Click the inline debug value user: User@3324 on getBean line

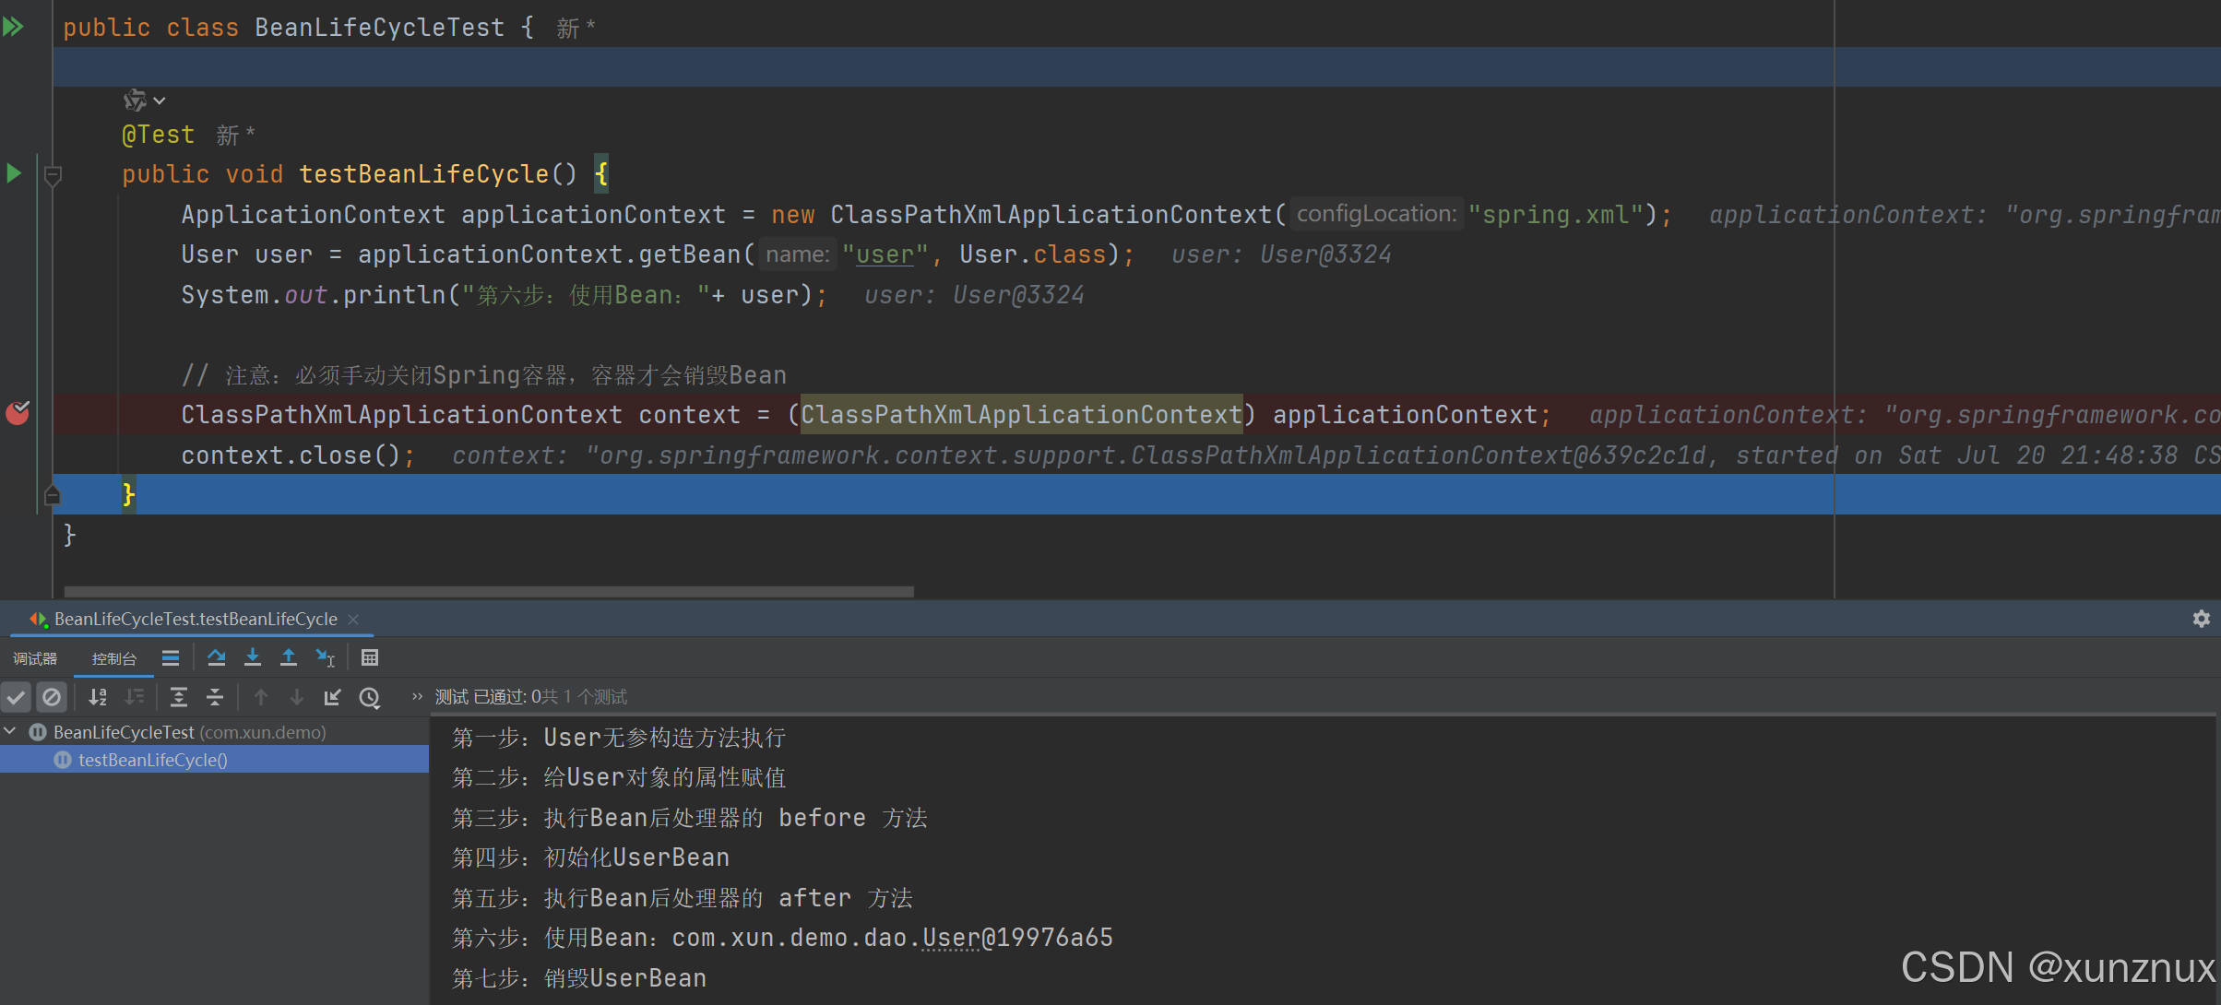tap(1281, 254)
